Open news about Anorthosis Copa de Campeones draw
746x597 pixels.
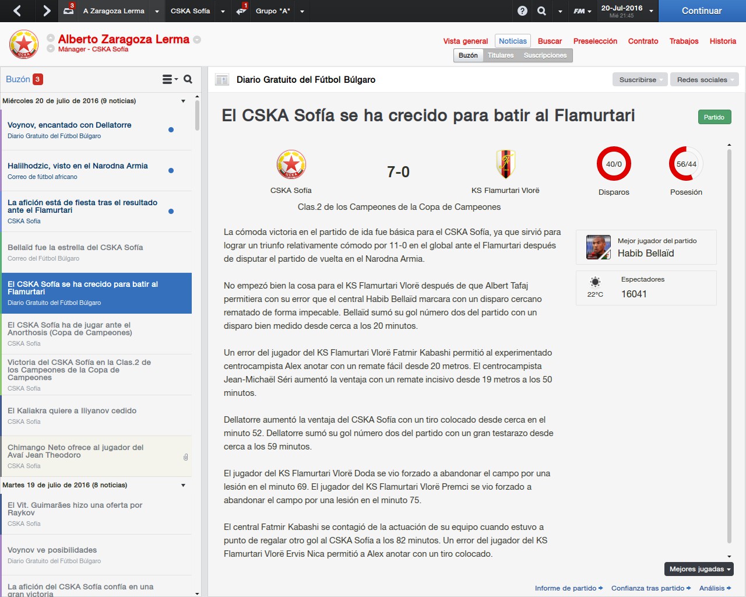pos(96,334)
